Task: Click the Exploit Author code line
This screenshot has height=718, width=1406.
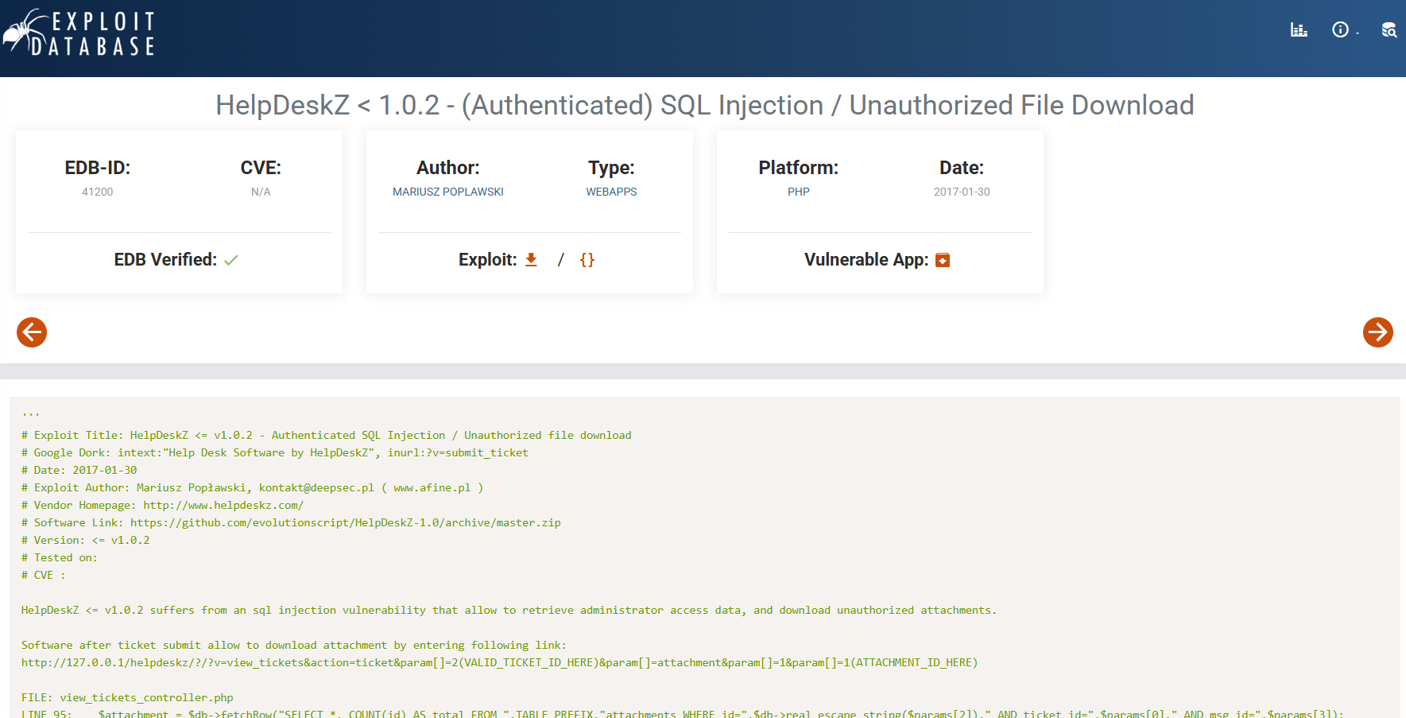Action: point(253,487)
